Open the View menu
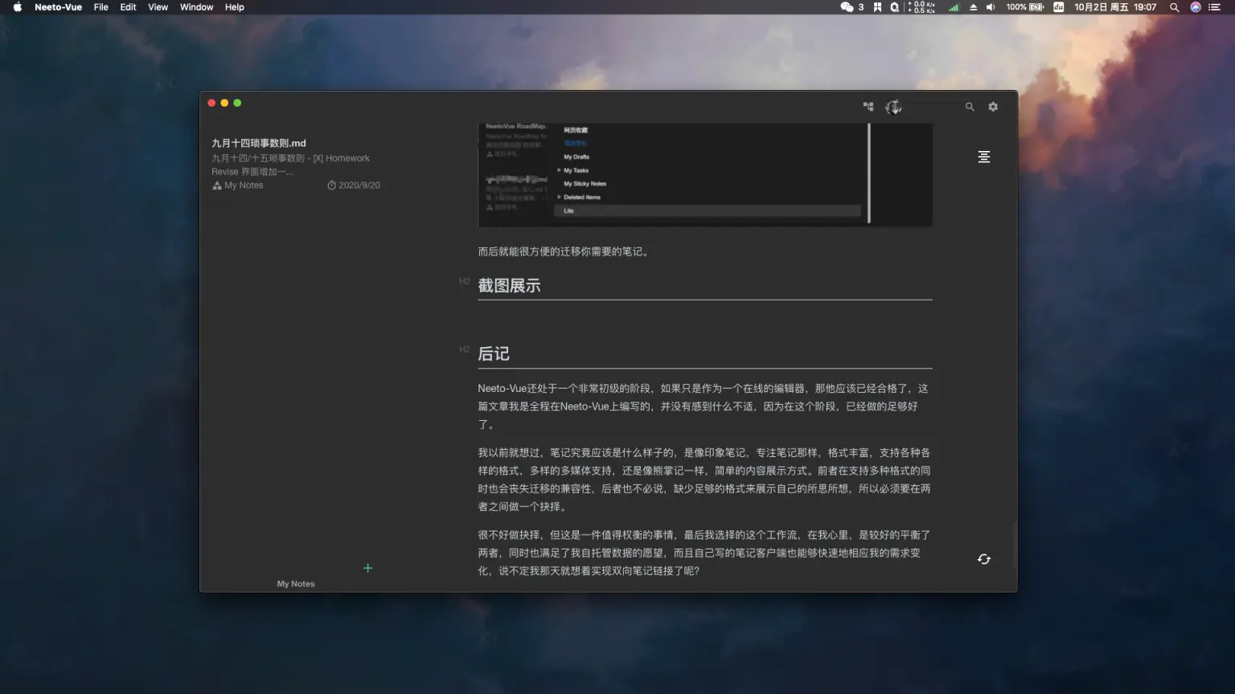Viewport: 1235px width, 694px height. 158,7
